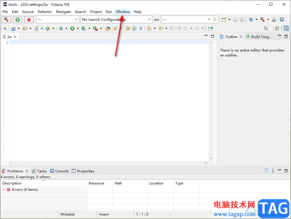Viewport: 291px width, 219px height.
Task: Click the Save disk icon
Action: click(235, 20)
